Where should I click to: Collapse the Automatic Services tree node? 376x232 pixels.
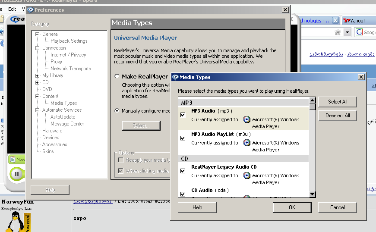38,110
